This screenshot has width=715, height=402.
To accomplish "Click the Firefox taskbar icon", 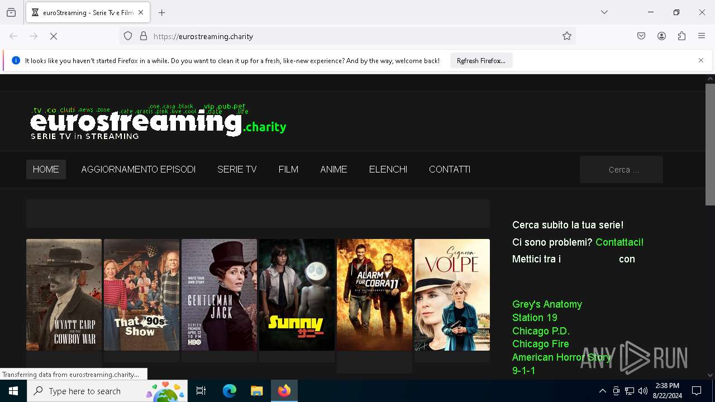I will tap(284, 391).
